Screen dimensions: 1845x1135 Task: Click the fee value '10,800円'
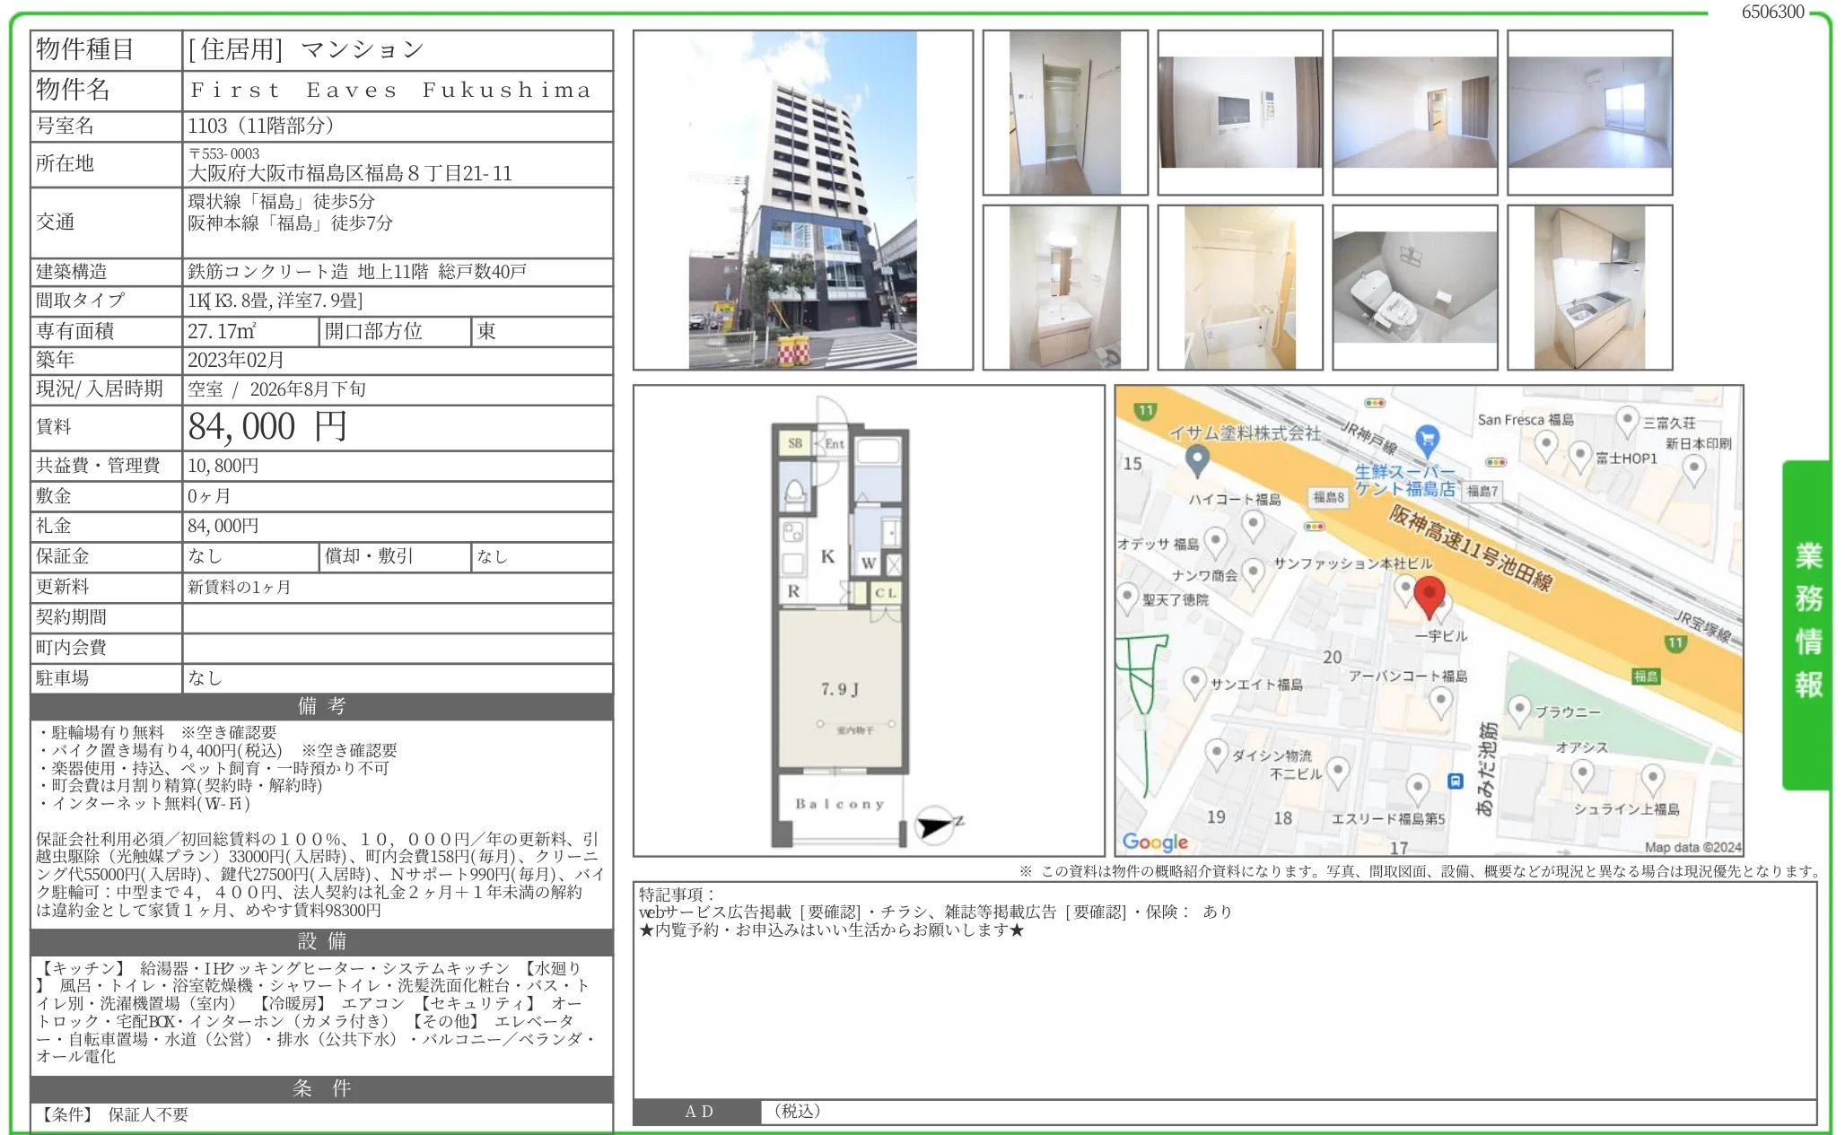tap(223, 466)
